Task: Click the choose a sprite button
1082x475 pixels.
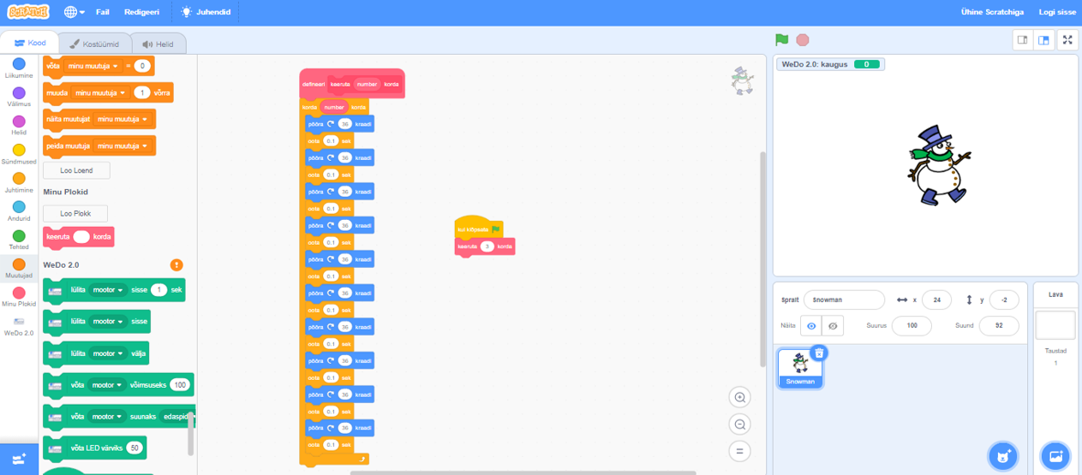Action: (x=1002, y=456)
